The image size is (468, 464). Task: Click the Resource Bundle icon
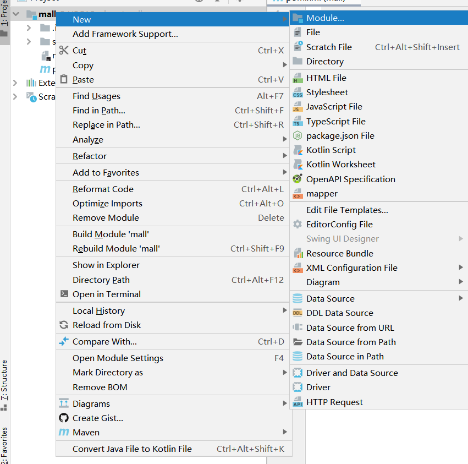pyautogui.click(x=298, y=253)
